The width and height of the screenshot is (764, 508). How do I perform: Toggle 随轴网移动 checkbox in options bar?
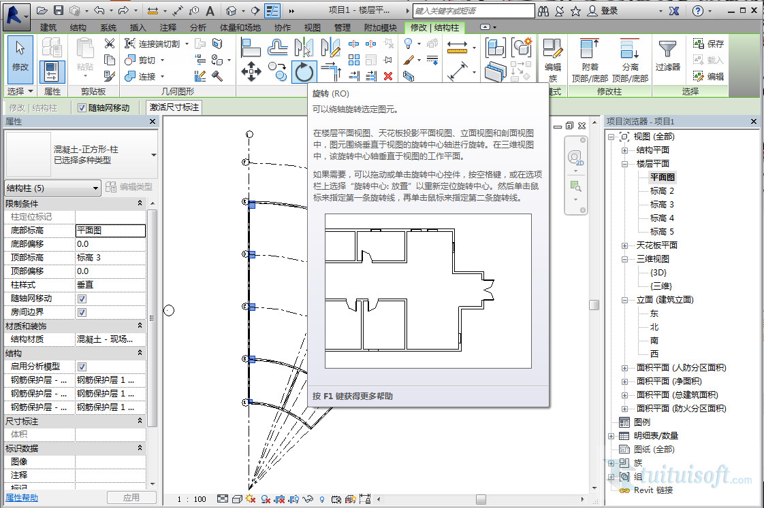[82, 107]
